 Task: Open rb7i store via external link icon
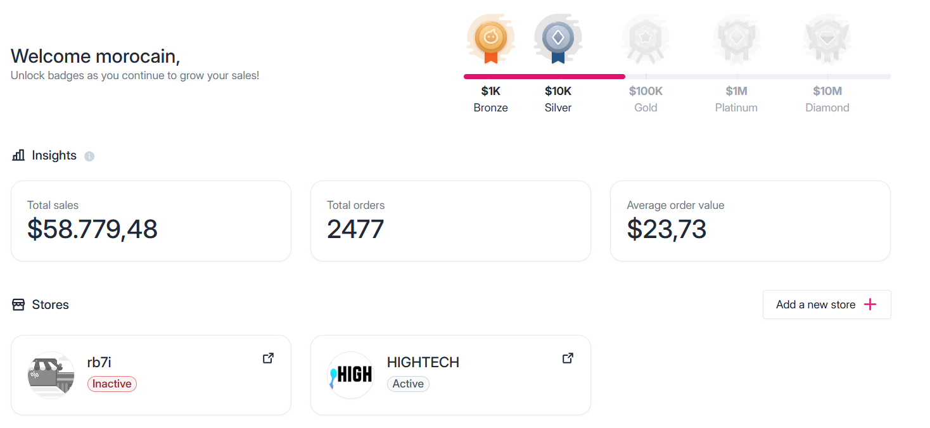pyautogui.click(x=268, y=358)
